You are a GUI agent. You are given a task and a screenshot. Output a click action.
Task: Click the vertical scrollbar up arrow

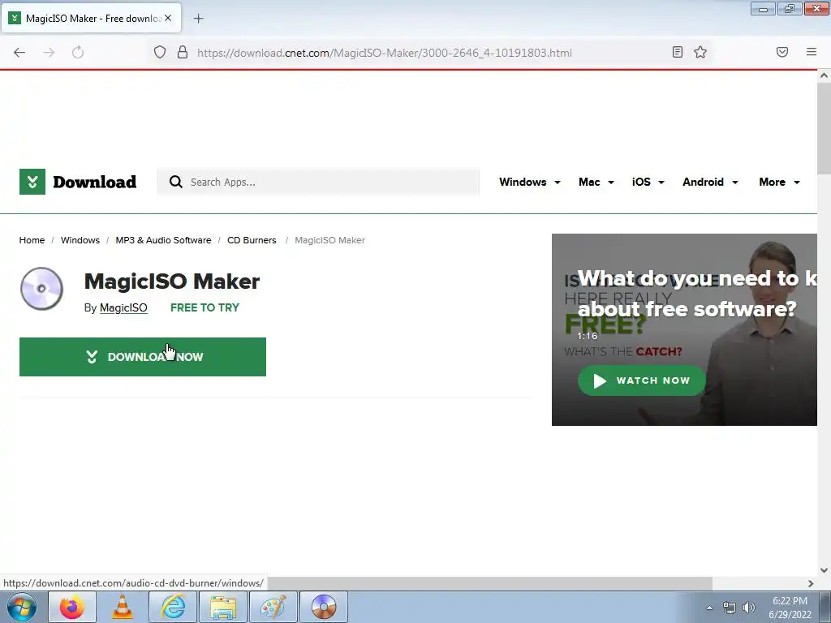click(824, 75)
